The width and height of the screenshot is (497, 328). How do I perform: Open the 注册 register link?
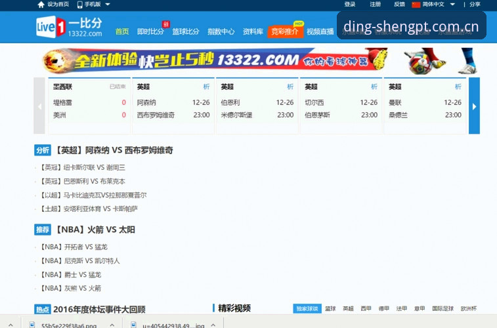pos(375,5)
